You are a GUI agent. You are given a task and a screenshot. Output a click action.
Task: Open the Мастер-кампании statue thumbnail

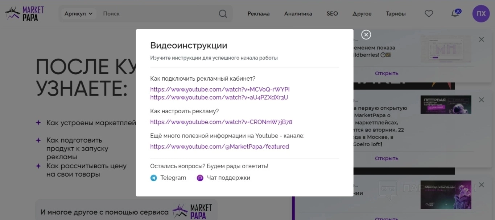[x=446, y=195]
